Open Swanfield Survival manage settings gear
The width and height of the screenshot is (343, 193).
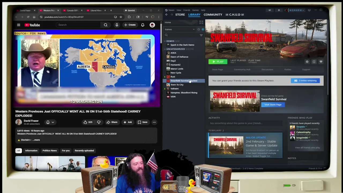coord(307,62)
